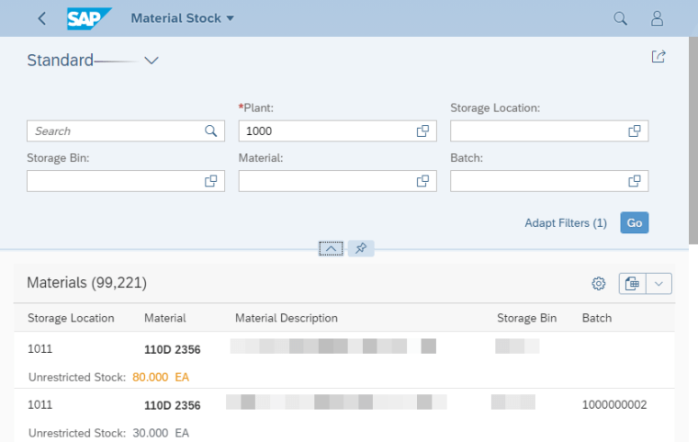
Task: Click the share page icon
Action: coord(658,57)
